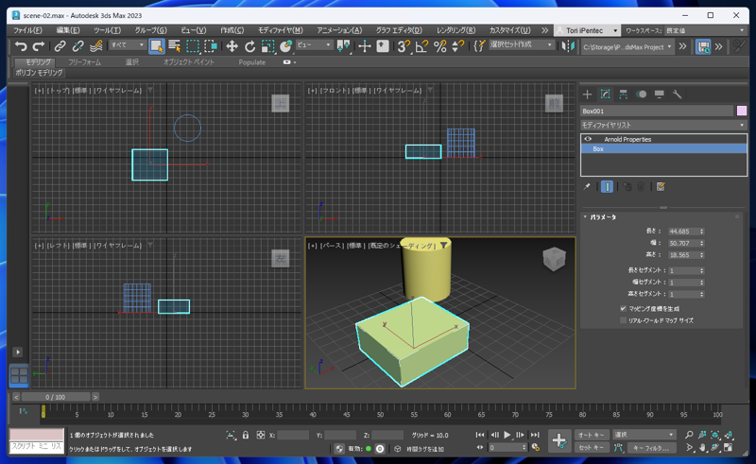
Task: Open the Modifiers menu
Action: pos(280,30)
